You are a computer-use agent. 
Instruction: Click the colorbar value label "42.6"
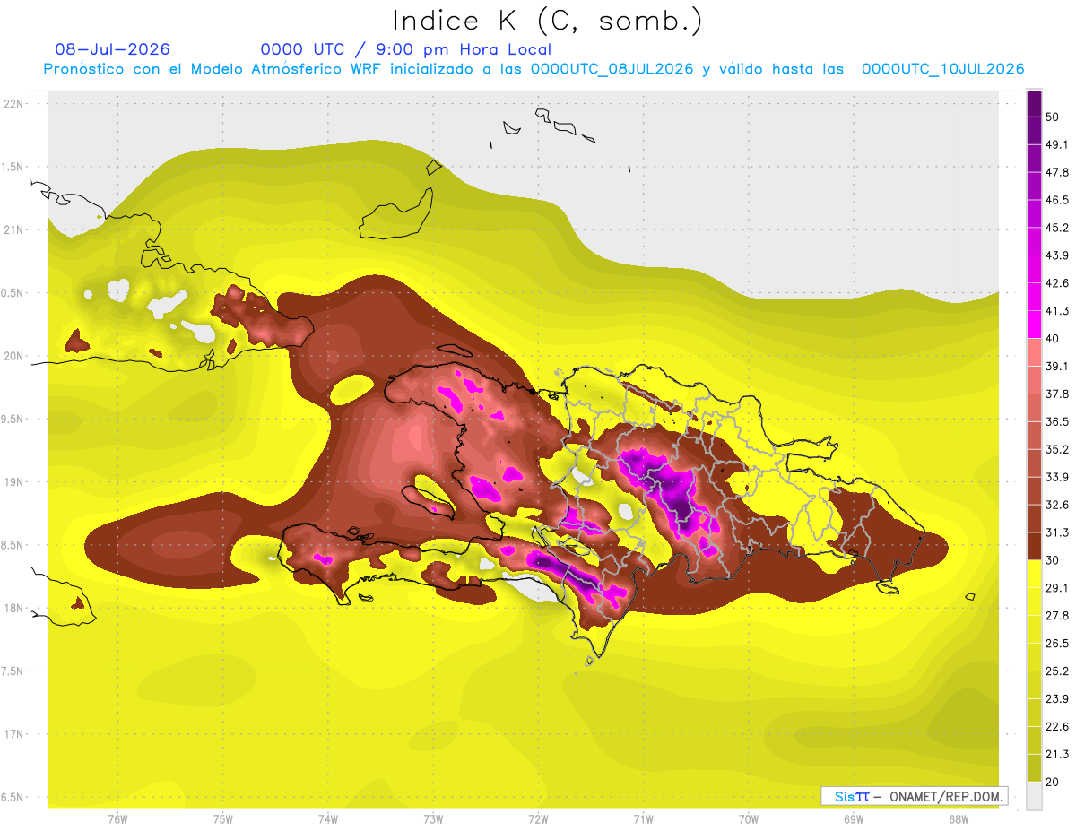(x=1057, y=283)
